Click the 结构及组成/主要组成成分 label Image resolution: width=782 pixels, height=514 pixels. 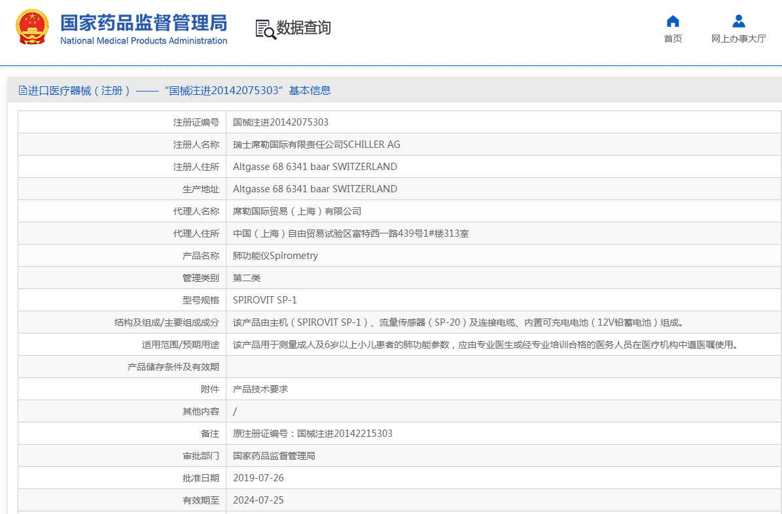point(167,322)
